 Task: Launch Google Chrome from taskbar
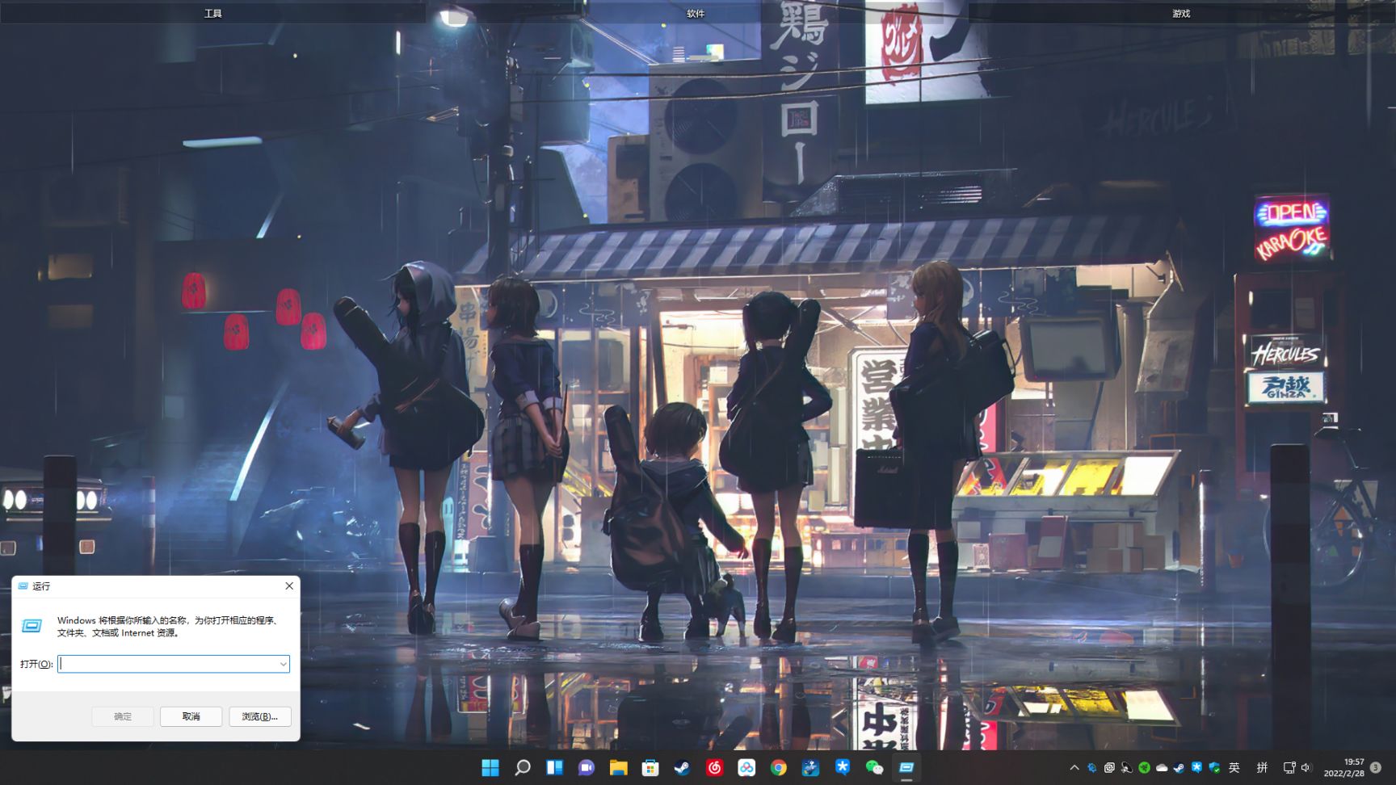tap(779, 767)
